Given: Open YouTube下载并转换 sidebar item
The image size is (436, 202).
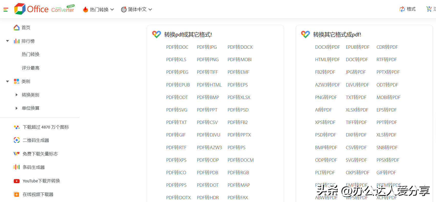Looking at the screenshot, I should (x=41, y=181).
